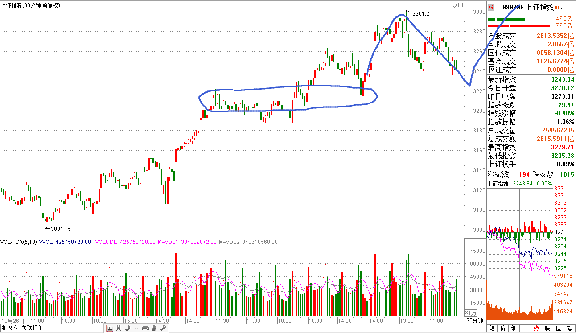
Task: Open the 30分钟 period selector
Action: [474, 321]
